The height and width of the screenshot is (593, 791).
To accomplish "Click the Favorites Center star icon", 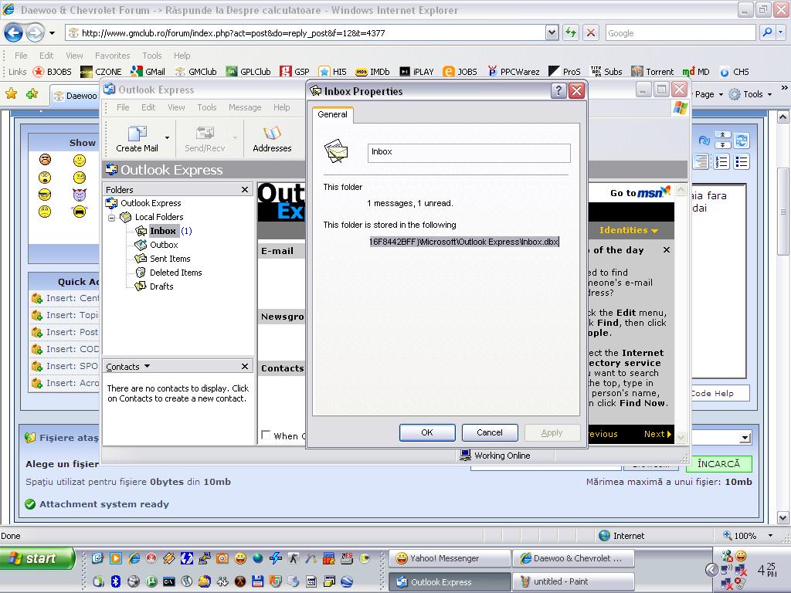I will point(11,93).
